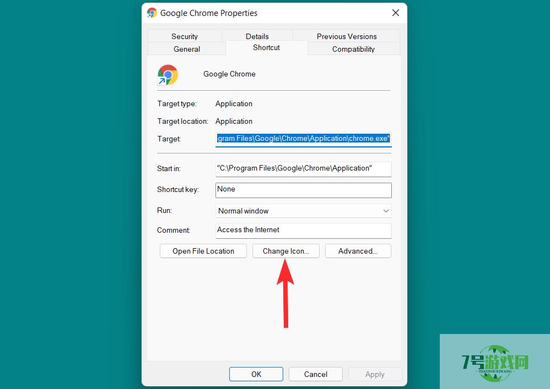The height and width of the screenshot is (389, 550).
Task: Focus the Shortcut key field
Action: pos(304,190)
